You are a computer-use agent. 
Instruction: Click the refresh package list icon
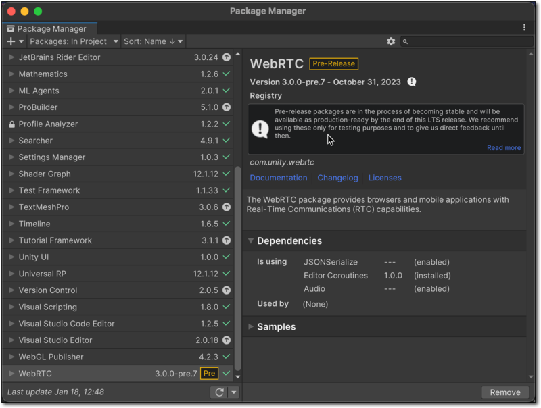(218, 392)
